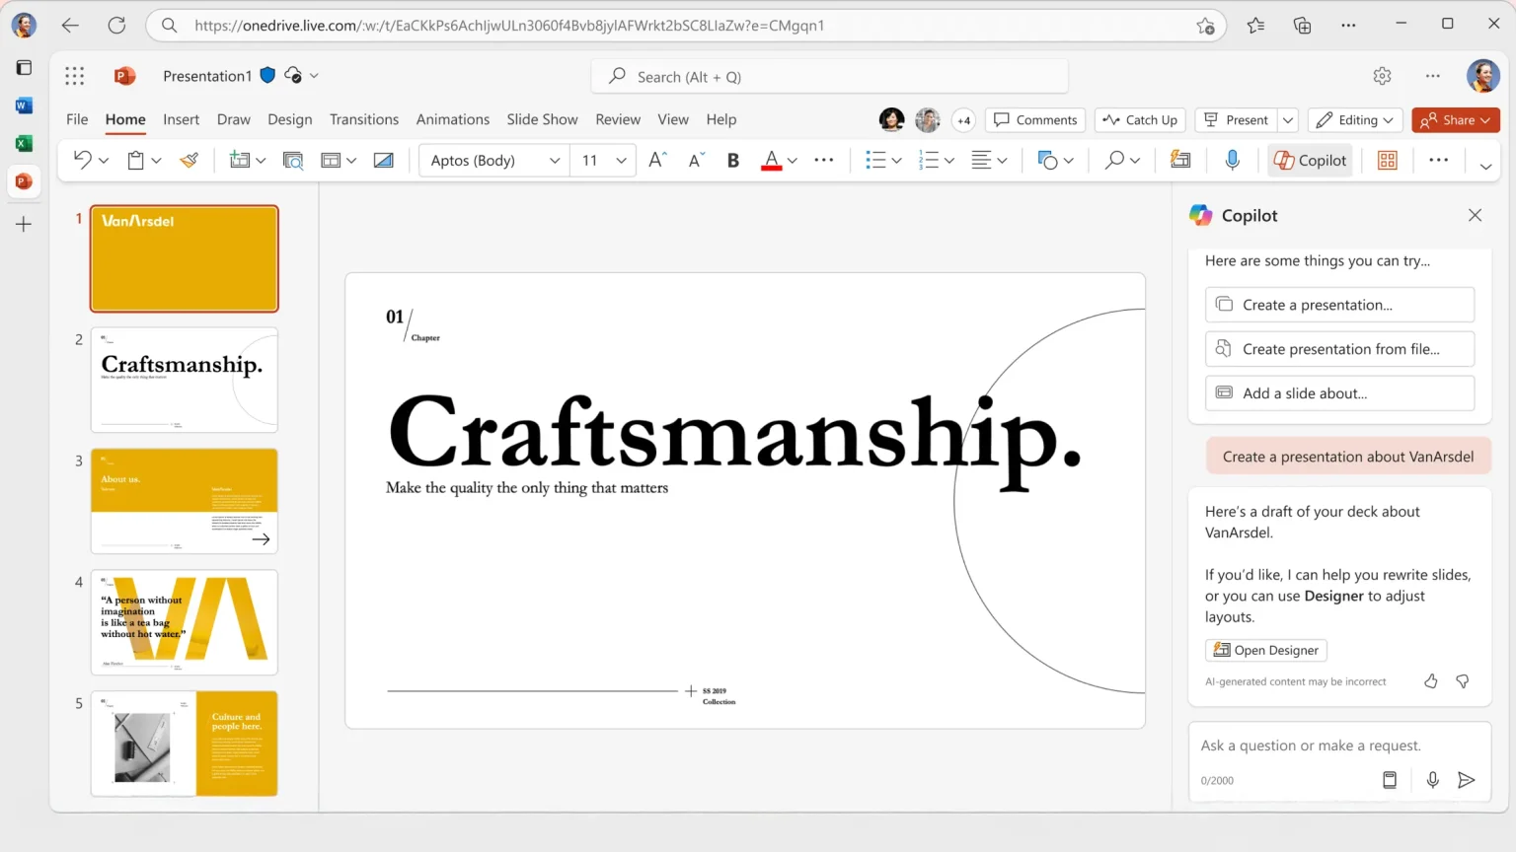Choose Create presentation from file suggestion
Viewport: 1516px width, 852px height.
1339,349
